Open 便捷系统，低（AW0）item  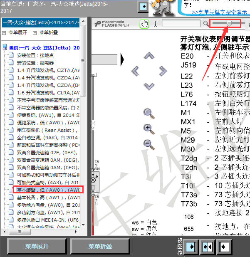(x=48, y=123)
